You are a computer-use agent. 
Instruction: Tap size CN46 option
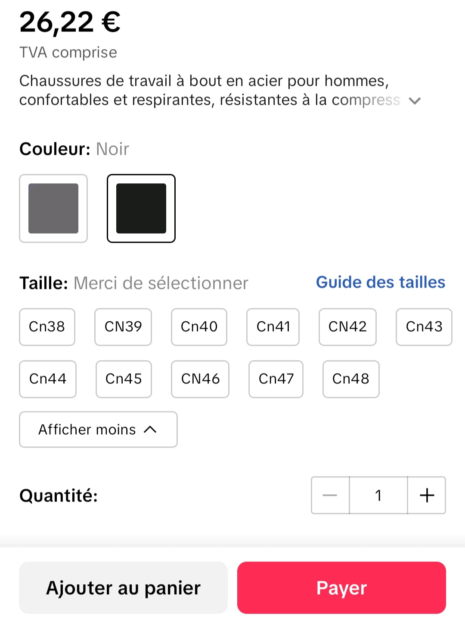(x=200, y=379)
